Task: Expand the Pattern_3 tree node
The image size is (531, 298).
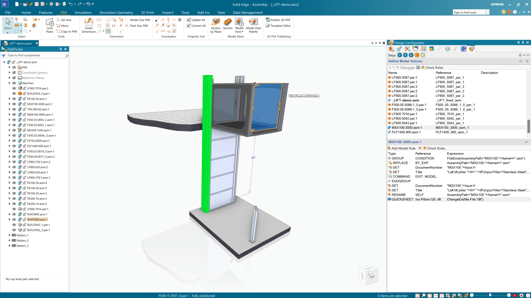Action: click(x=10, y=246)
